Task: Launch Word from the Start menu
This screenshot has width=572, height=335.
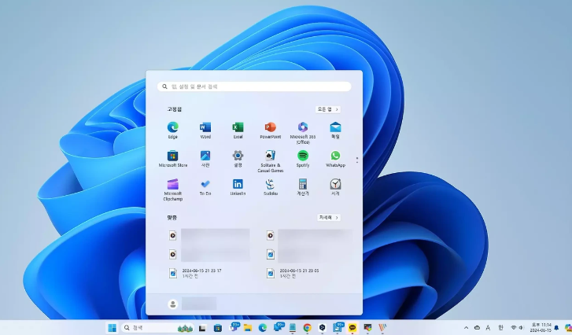Action: tap(205, 130)
